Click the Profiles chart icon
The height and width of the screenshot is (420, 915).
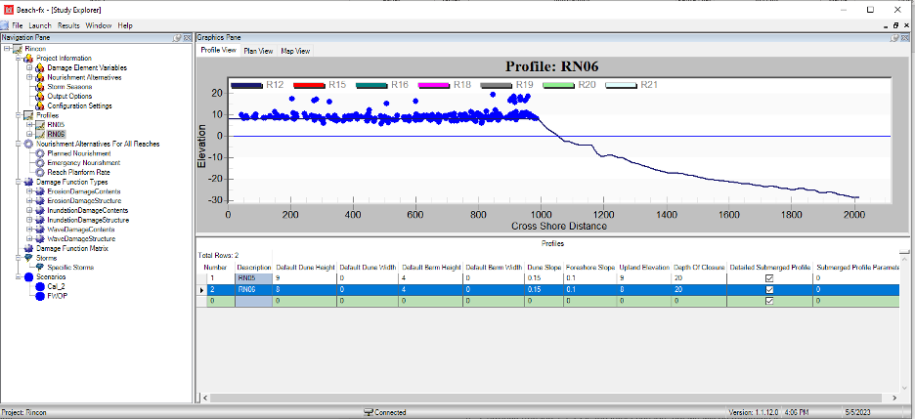click(x=28, y=115)
